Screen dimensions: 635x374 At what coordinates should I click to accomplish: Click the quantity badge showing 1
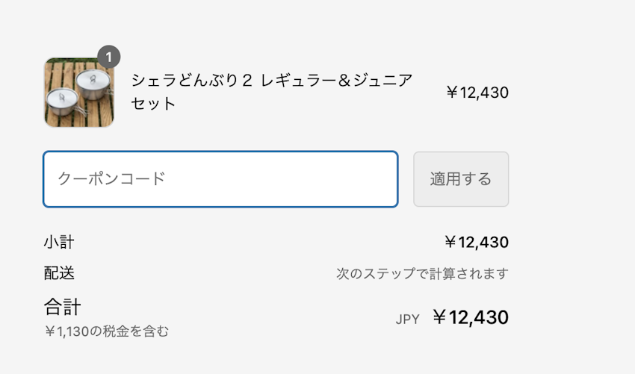click(108, 57)
